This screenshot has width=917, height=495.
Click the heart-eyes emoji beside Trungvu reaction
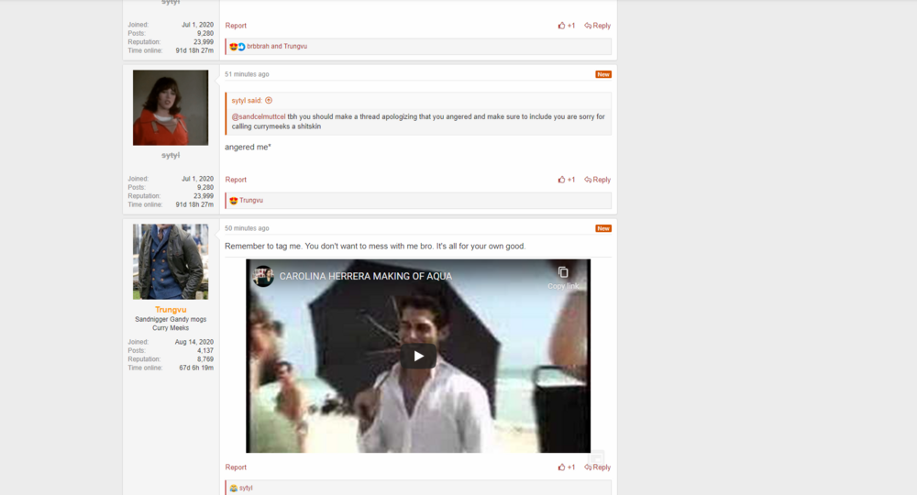pos(233,201)
